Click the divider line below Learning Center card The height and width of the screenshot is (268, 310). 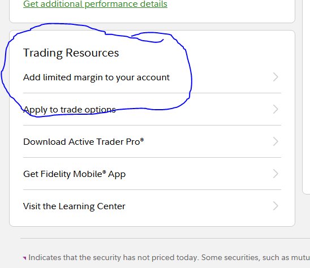[165, 239]
